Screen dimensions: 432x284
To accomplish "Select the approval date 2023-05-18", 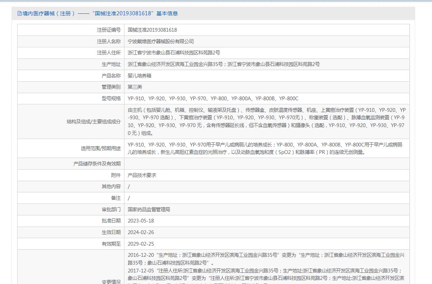I will [x=141, y=221].
